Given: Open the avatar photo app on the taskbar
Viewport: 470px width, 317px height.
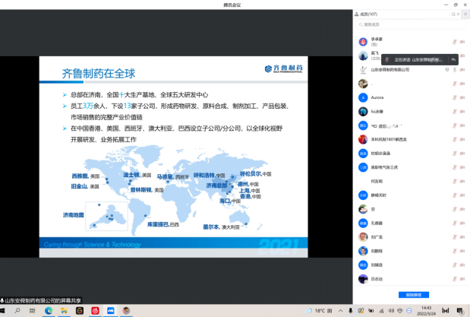Looking at the screenshot, I should click(126, 311).
